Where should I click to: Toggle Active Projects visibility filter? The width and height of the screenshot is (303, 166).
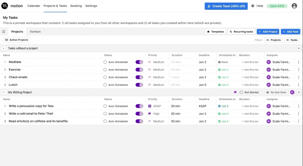(x=16, y=40)
